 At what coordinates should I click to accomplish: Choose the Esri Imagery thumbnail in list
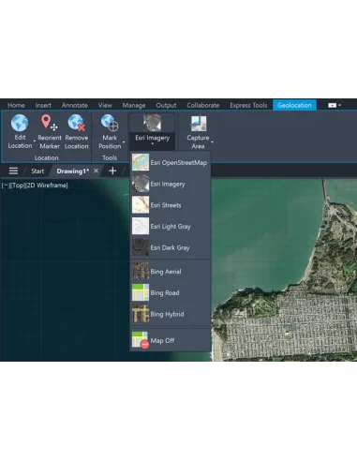(x=141, y=184)
